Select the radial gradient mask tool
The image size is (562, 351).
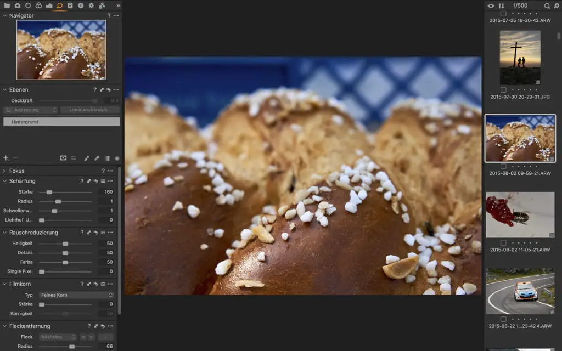click(x=117, y=158)
